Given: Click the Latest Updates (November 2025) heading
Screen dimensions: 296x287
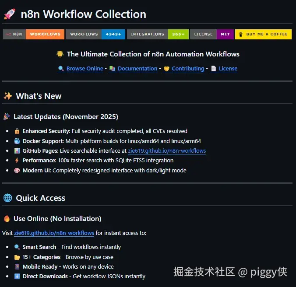Looking at the screenshot, I should 66,117.
